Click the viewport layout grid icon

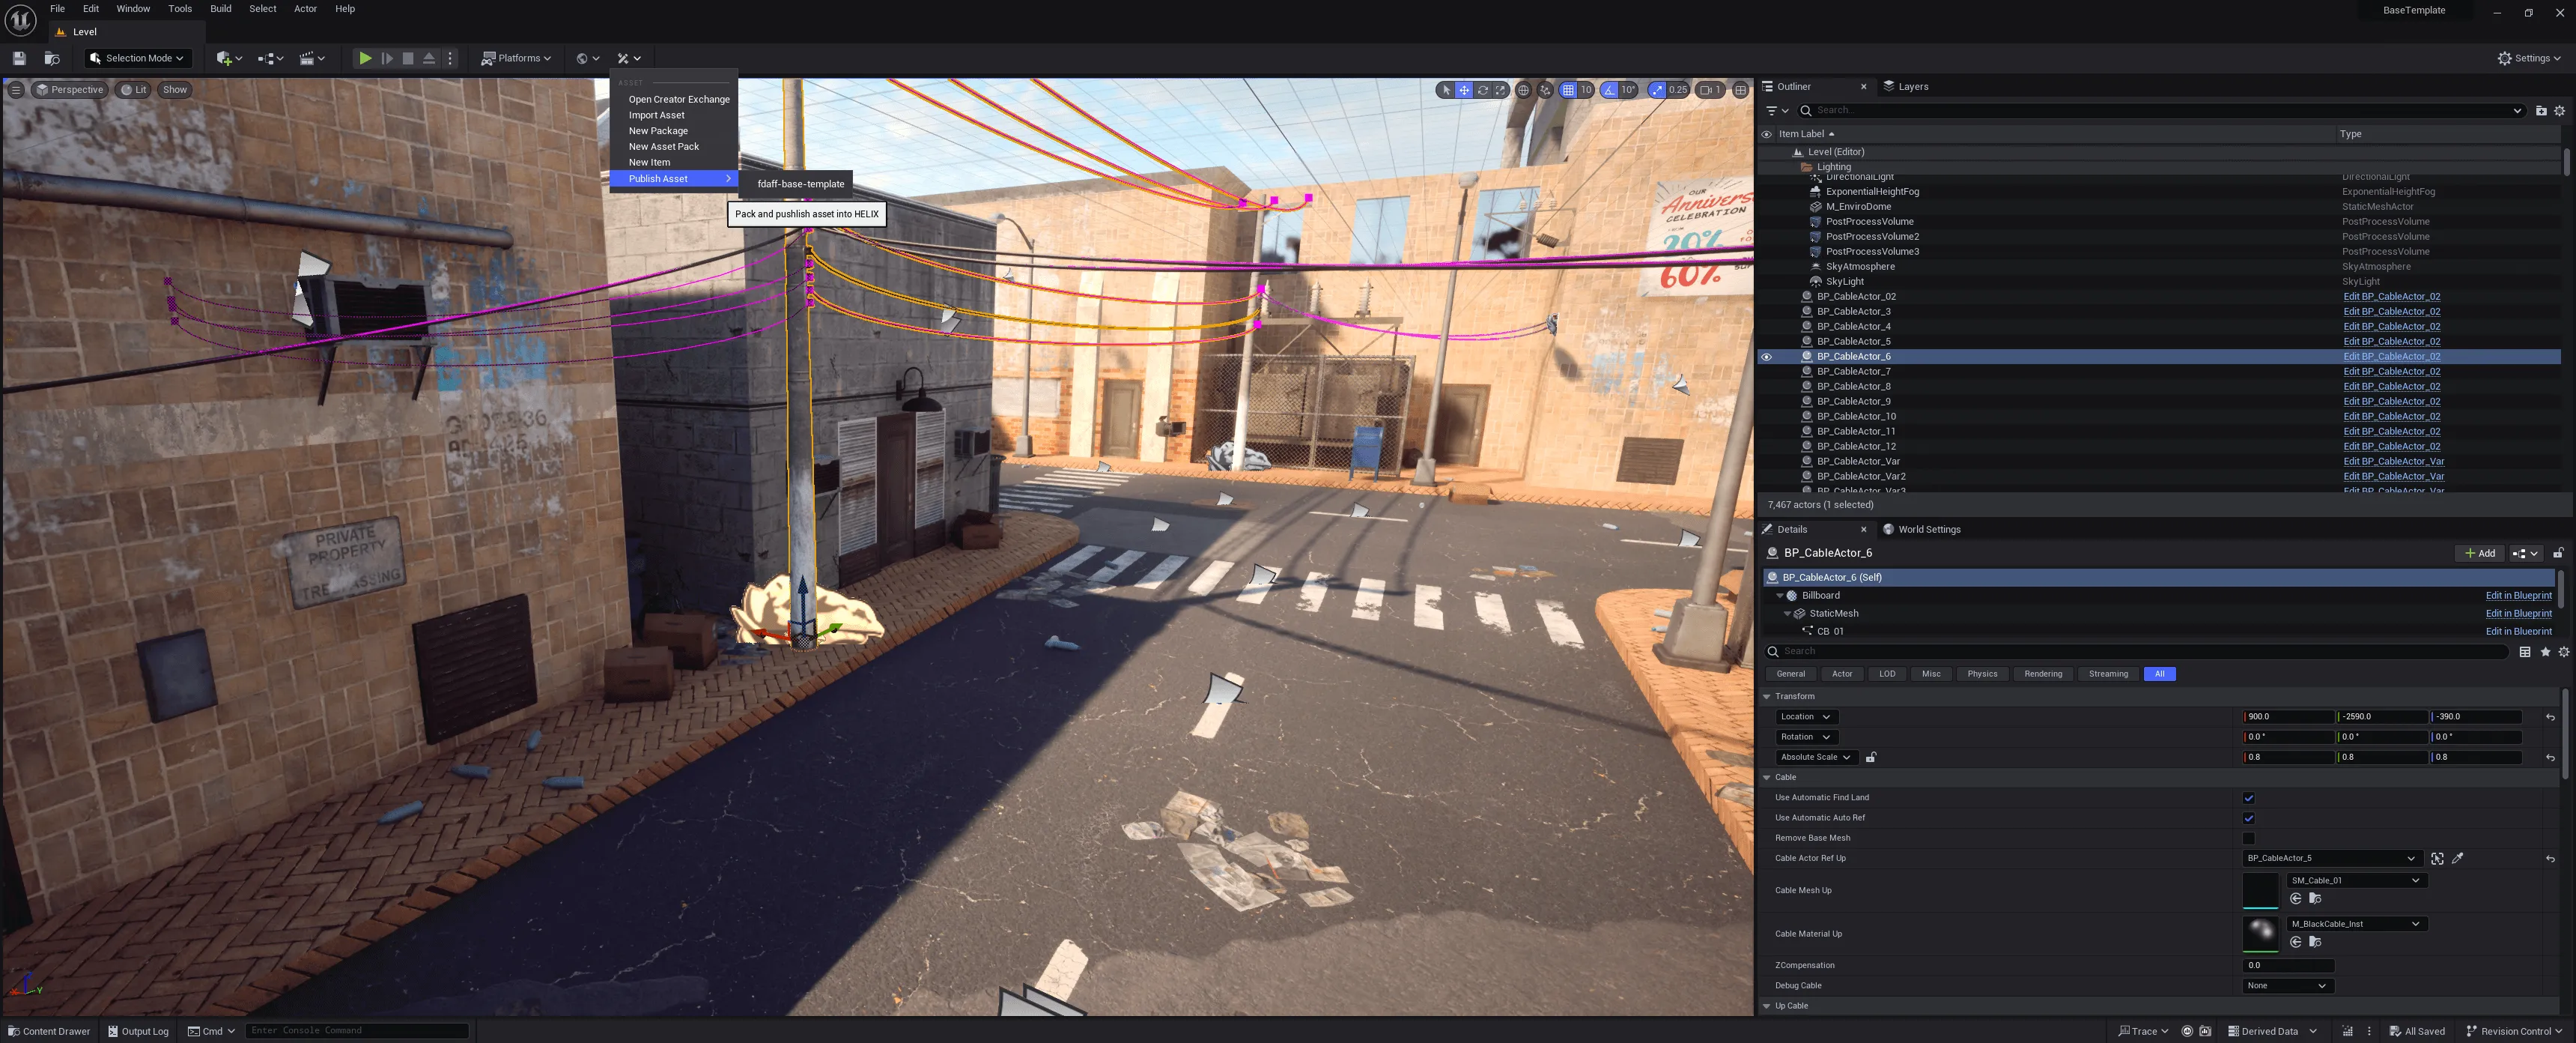point(1740,90)
